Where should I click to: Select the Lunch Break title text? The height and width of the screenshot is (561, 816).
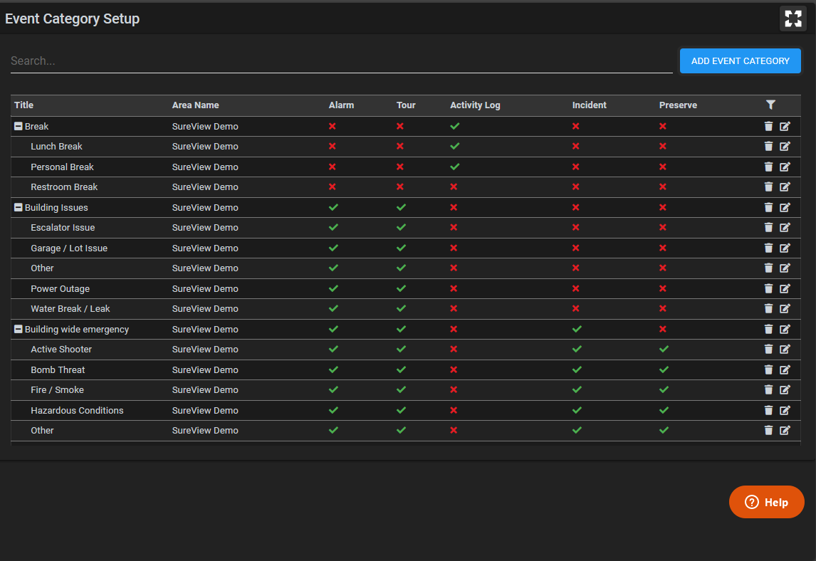[56, 146]
